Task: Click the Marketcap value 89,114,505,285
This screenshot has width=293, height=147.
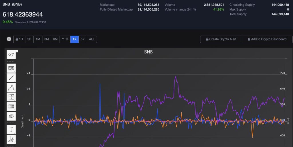Action: 149,5
